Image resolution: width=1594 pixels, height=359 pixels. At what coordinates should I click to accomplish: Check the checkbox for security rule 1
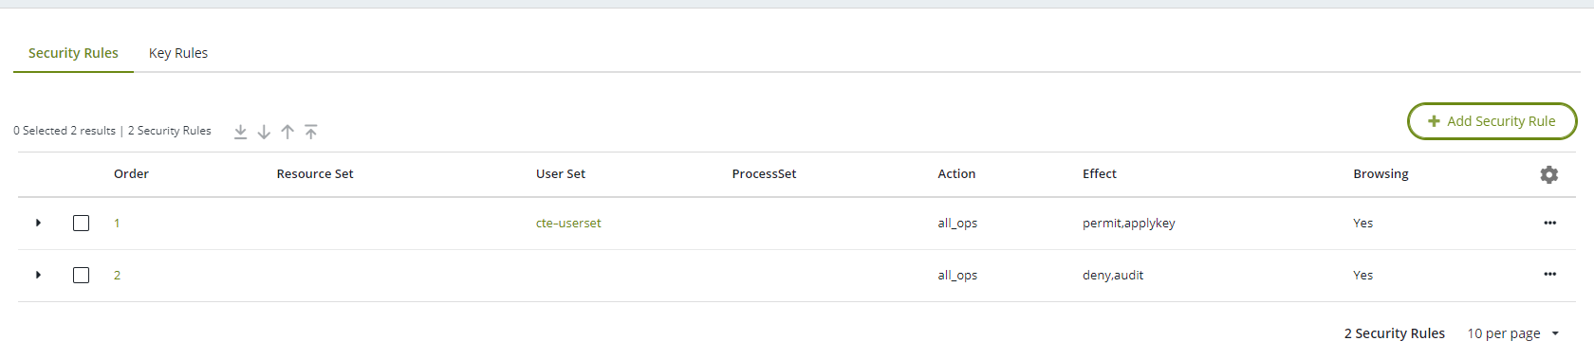point(82,223)
